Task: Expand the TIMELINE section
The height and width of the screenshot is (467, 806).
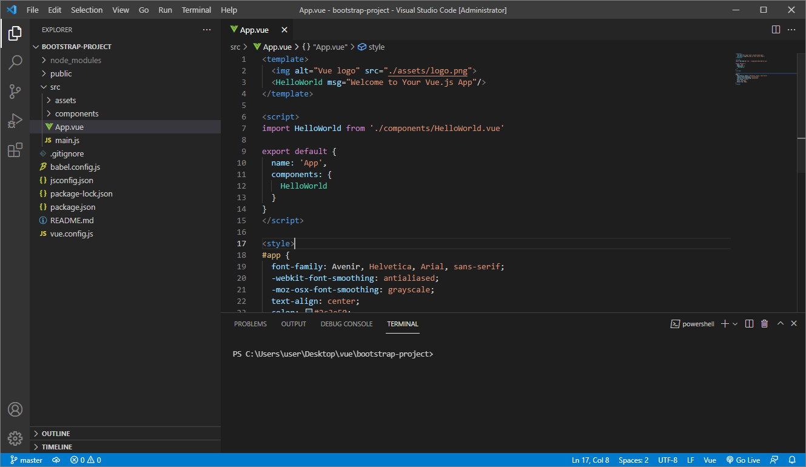Action: tap(125, 447)
